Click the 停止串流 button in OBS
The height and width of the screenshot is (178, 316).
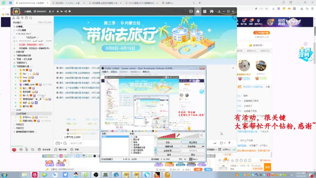(x=193, y=142)
